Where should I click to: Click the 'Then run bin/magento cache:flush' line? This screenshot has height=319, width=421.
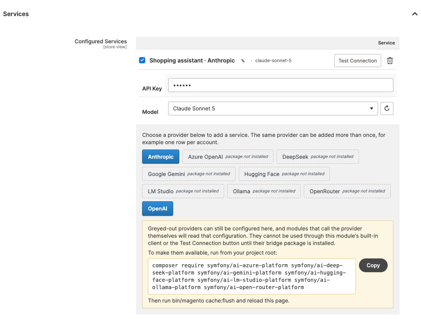coord(219,301)
